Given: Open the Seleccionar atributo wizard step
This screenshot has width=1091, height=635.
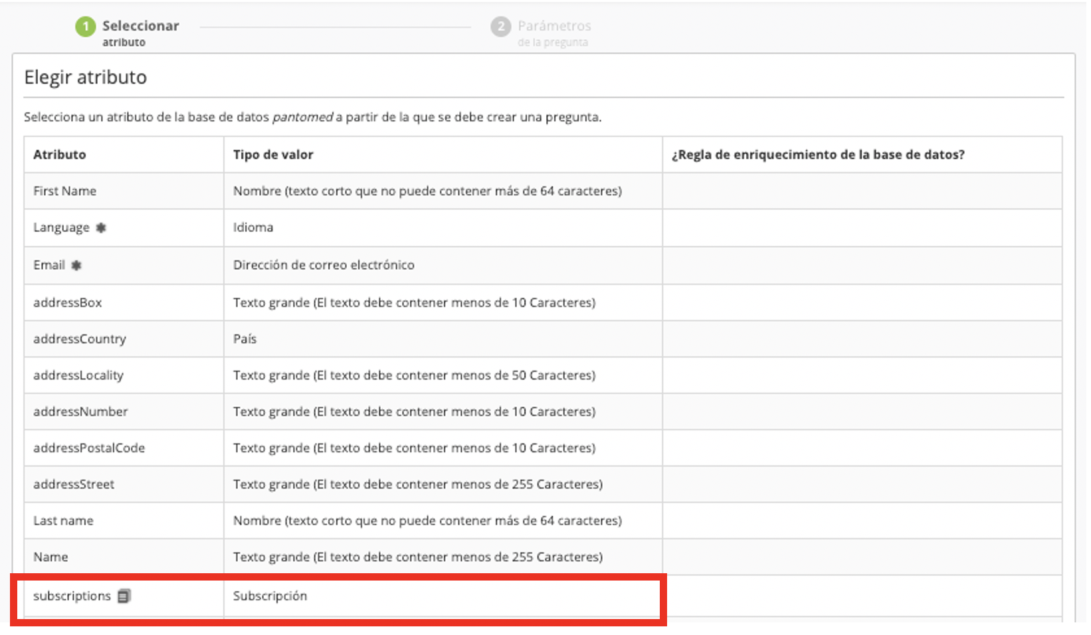Looking at the screenshot, I should coord(127,33).
